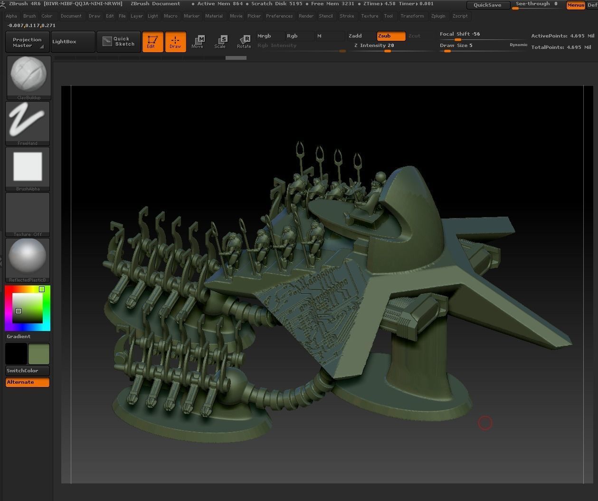Open the Stroke menu
Screen dimensions: 598x501
(x=347, y=16)
